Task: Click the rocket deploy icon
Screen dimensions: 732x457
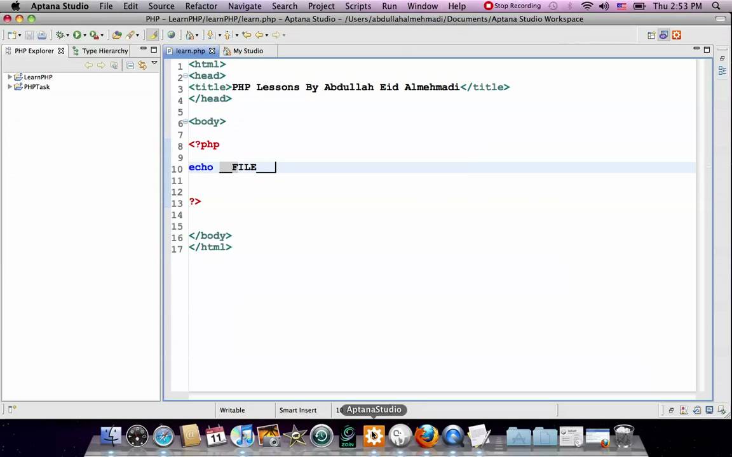Action: coord(131,35)
